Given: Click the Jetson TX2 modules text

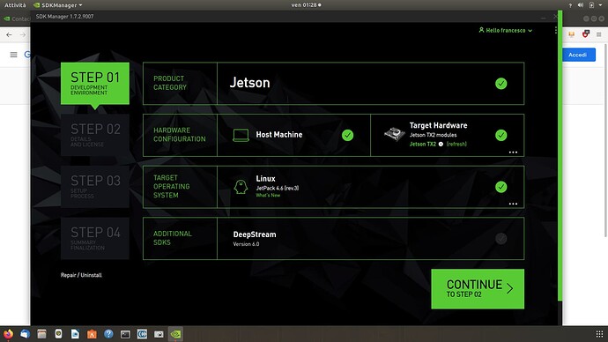Looking at the screenshot, I should [x=434, y=135].
